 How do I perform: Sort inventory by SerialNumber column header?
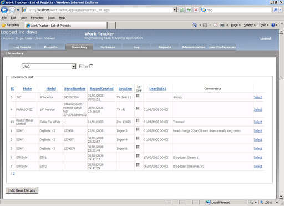[75, 88]
